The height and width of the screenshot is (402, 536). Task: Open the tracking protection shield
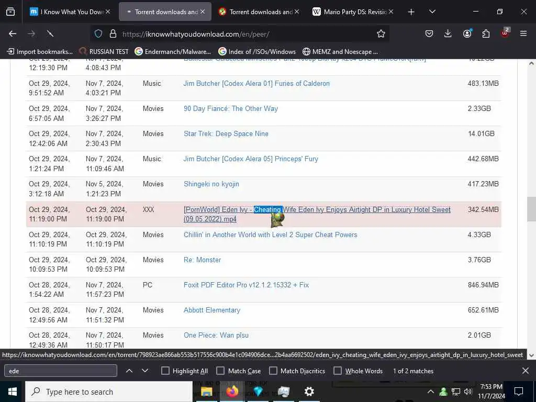click(x=98, y=33)
